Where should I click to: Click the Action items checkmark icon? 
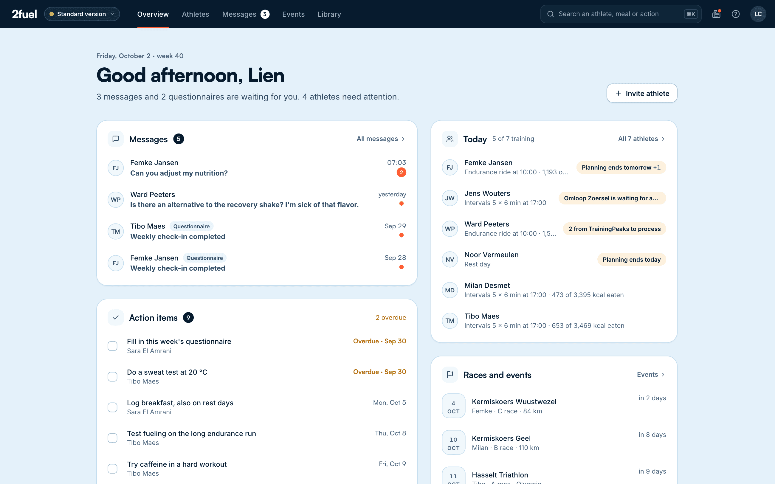116,317
